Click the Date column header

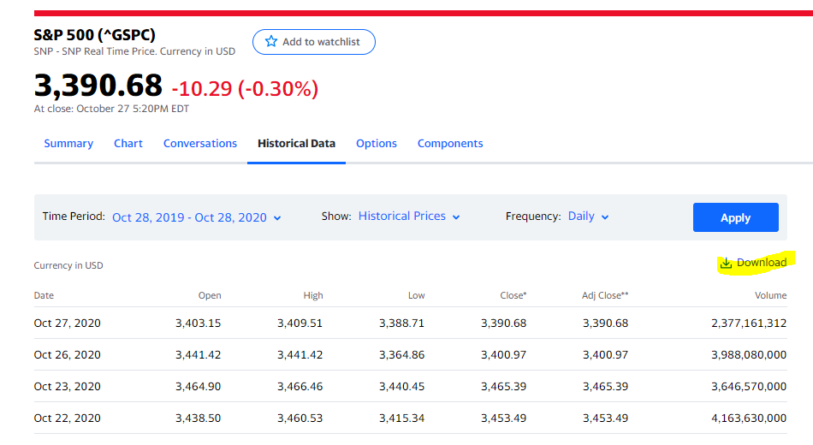[44, 295]
